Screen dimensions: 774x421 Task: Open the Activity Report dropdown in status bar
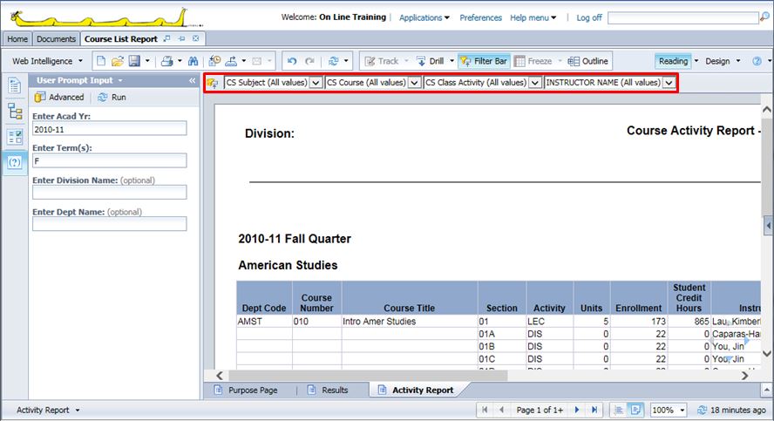click(x=48, y=410)
